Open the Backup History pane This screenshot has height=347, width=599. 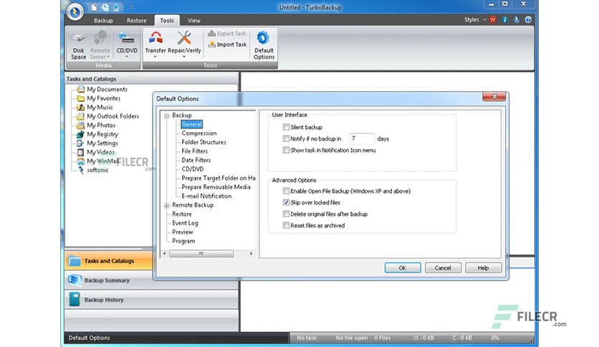152,300
